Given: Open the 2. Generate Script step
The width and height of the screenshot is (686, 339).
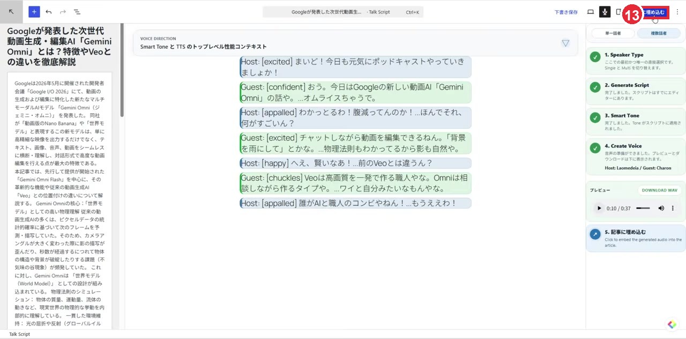Looking at the screenshot, I should (636, 91).
